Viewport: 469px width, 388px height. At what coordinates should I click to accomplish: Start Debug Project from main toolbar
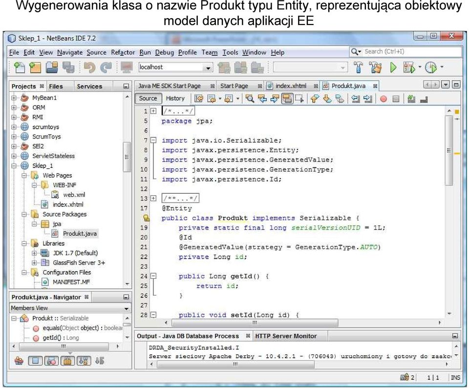click(409, 68)
